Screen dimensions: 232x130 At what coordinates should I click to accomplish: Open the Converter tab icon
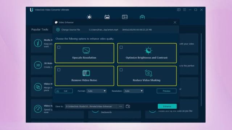(89, 17)
